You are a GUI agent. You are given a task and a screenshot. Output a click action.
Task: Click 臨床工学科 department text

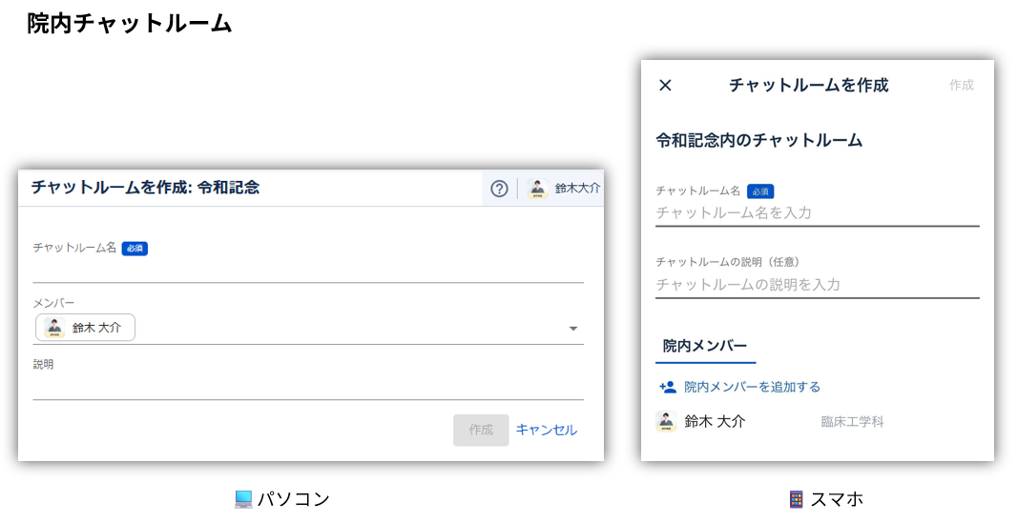click(x=852, y=422)
